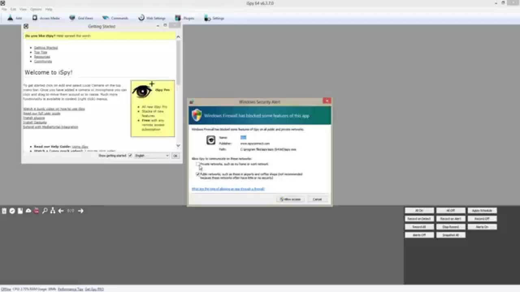Go to previous media page with left arrow
520x292 pixels.
tap(61, 211)
